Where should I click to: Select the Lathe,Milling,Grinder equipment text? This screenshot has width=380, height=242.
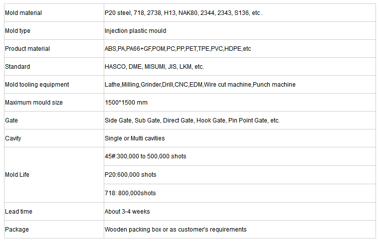click(200, 85)
